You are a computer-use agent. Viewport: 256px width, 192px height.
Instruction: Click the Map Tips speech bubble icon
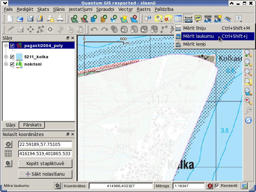[x=198, y=19]
